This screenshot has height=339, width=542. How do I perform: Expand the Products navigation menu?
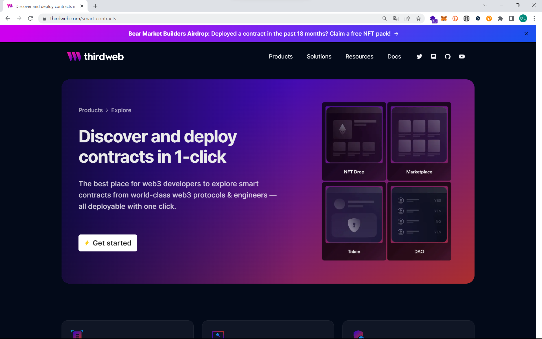click(281, 56)
